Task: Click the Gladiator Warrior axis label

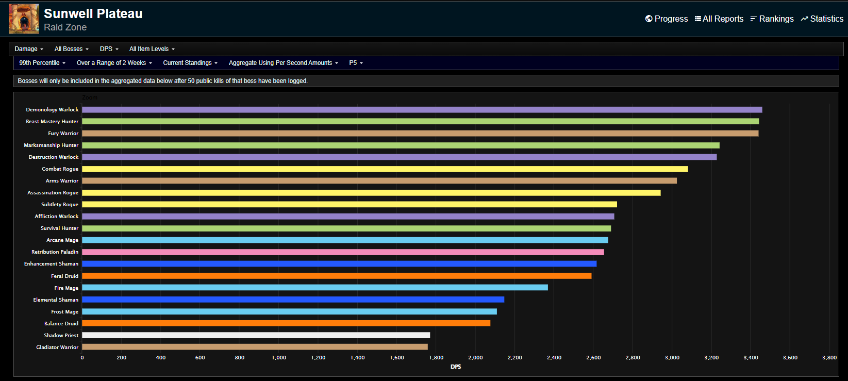Action: click(x=57, y=347)
